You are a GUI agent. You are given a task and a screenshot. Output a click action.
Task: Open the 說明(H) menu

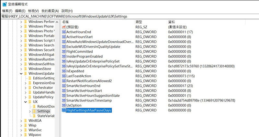point(67,11)
